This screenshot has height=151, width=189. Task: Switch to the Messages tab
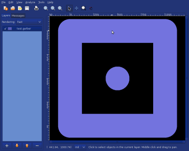[18, 16]
